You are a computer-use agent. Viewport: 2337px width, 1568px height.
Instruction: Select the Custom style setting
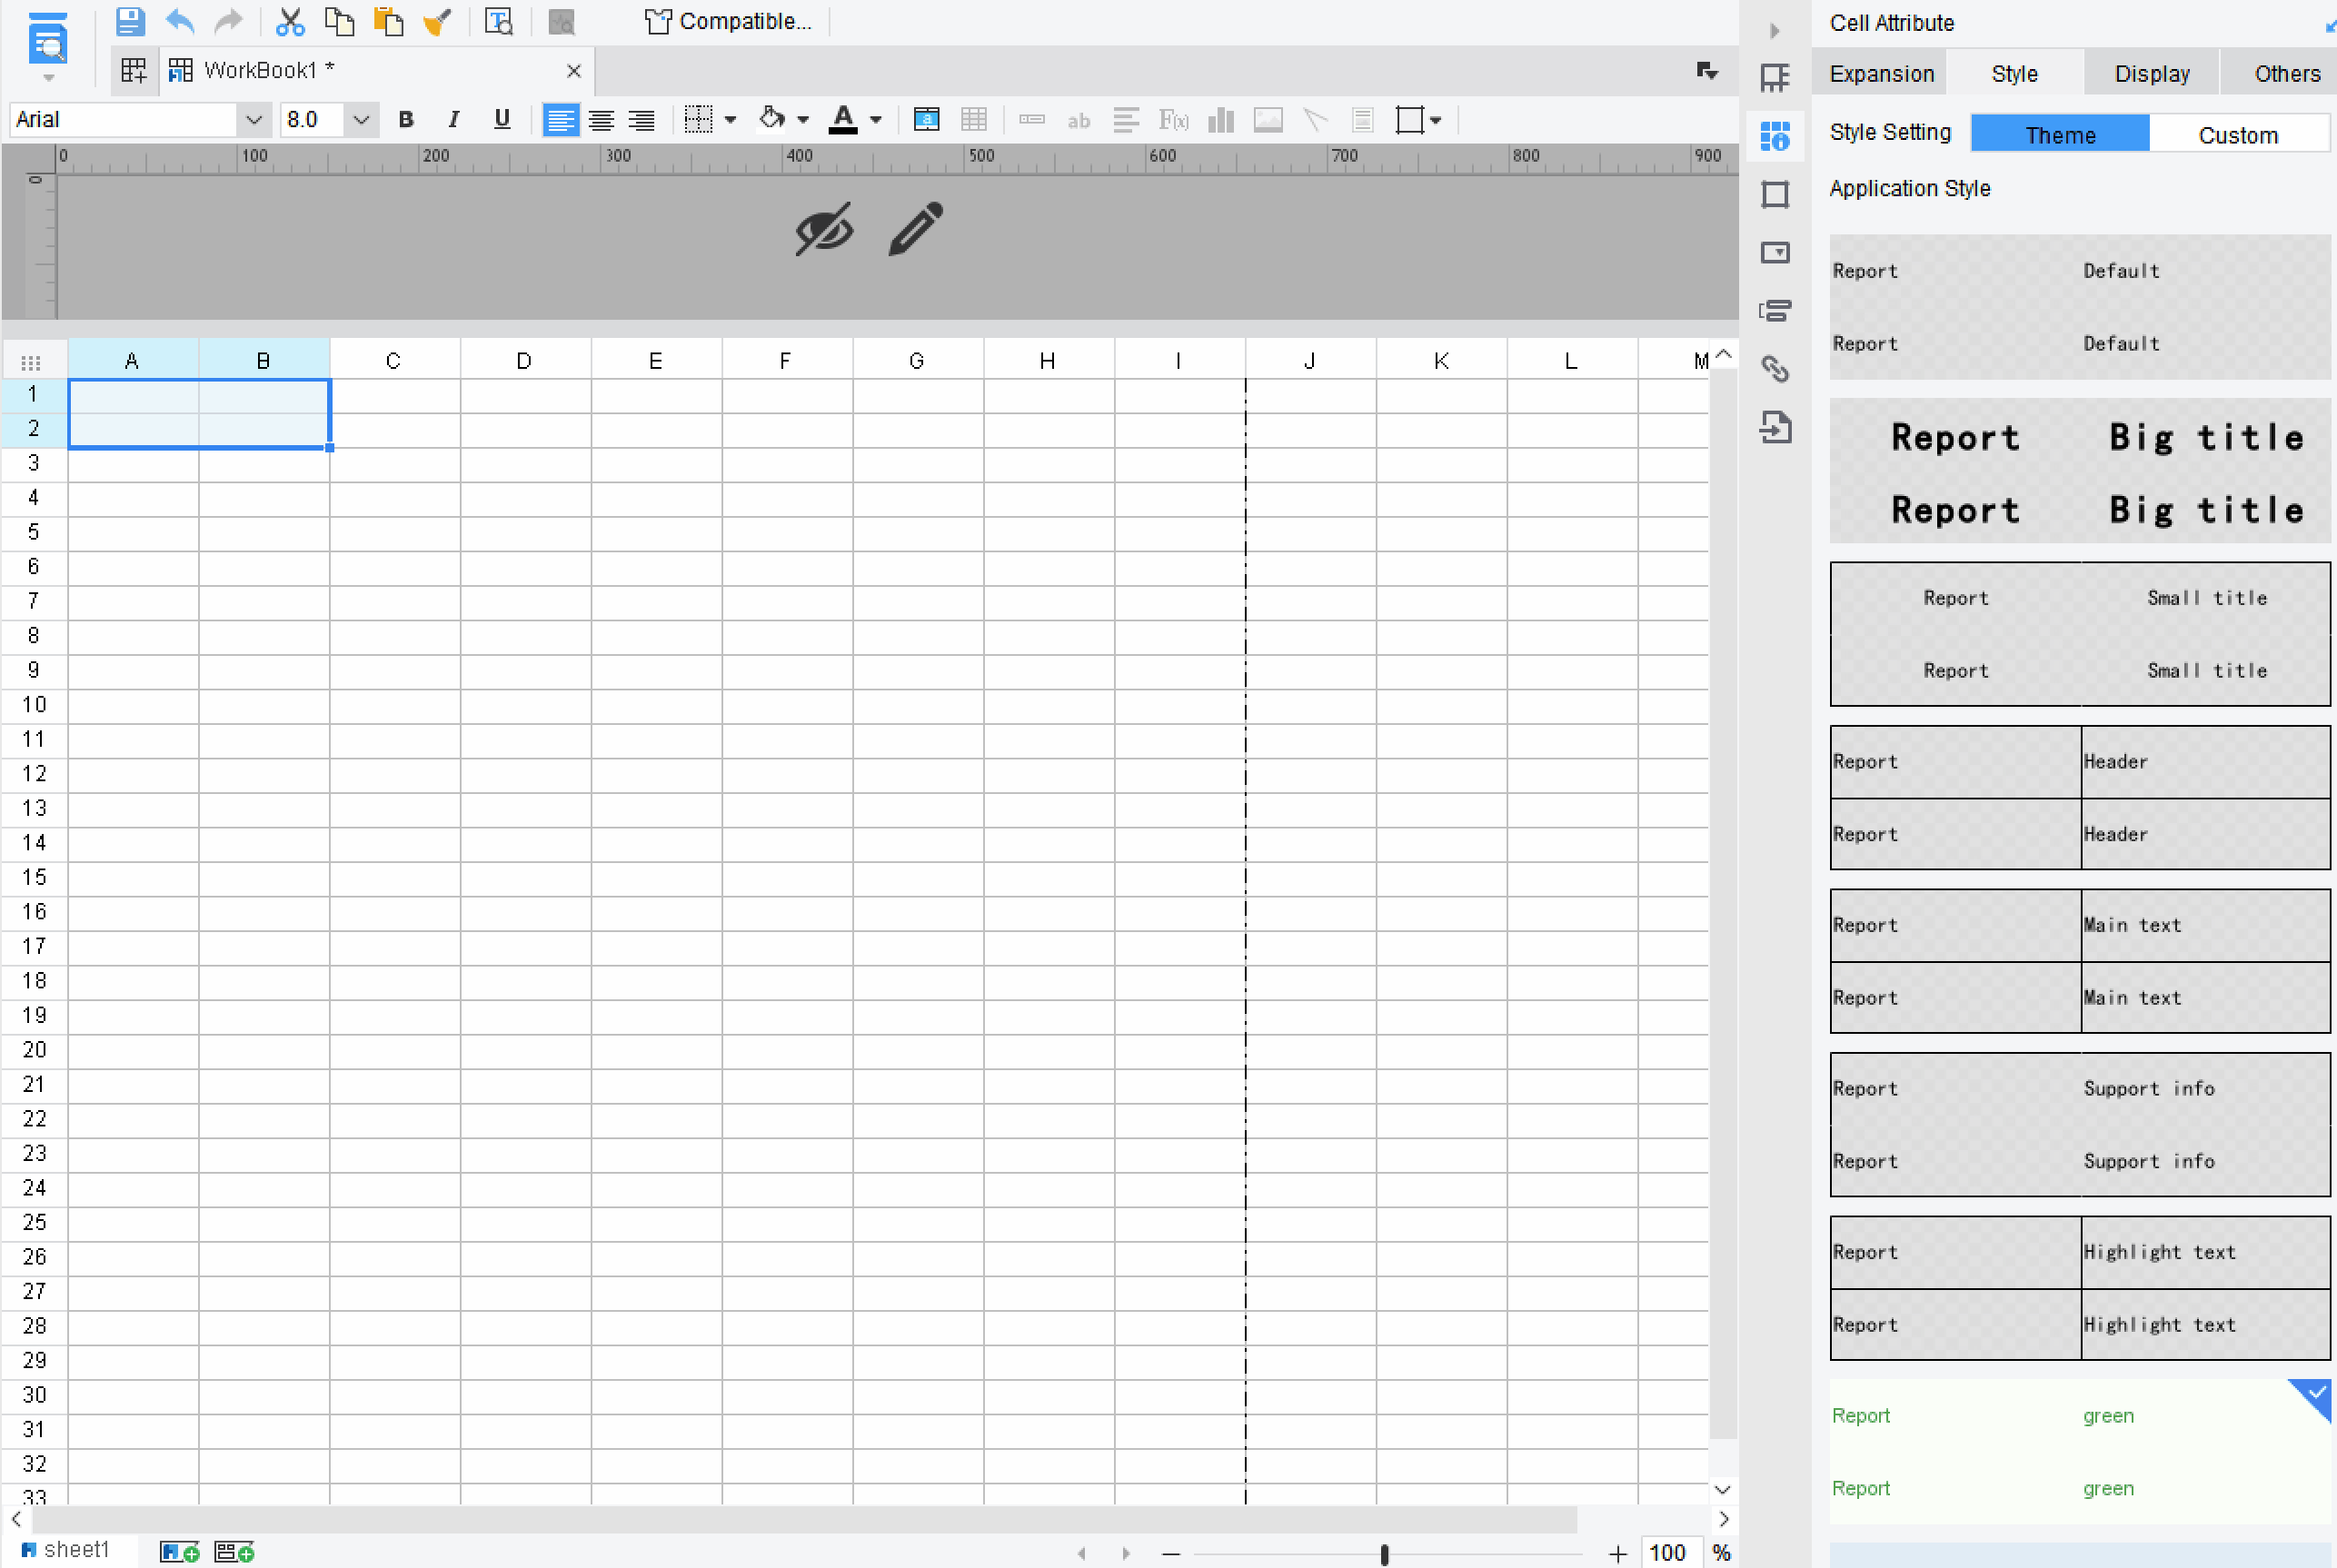tap(2239, 134)
